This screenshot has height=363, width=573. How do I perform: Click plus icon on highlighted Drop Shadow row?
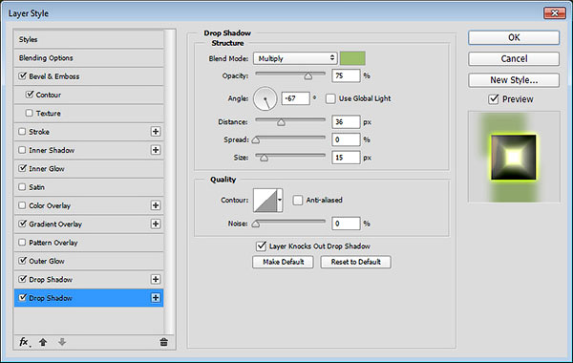156,298
